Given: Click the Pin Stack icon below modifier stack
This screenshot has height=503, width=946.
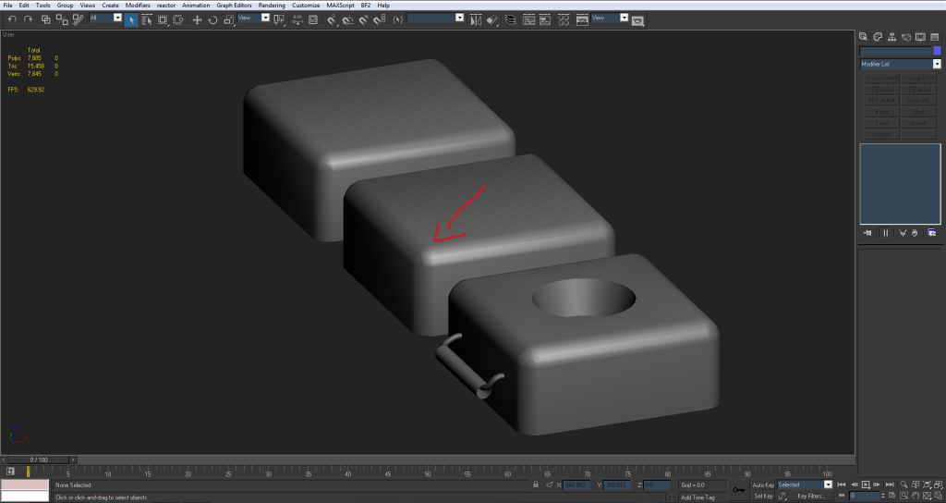Looking at the screenshot, I should pyautogui.click(x=868, y=233).
